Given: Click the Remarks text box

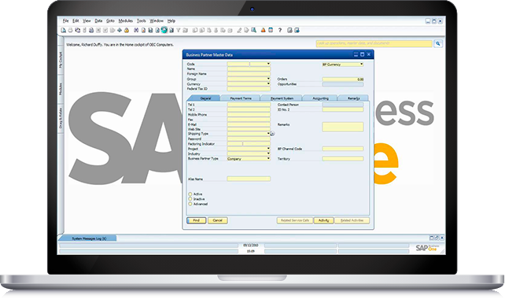Looking at the screenshot, I should [343, 127].
